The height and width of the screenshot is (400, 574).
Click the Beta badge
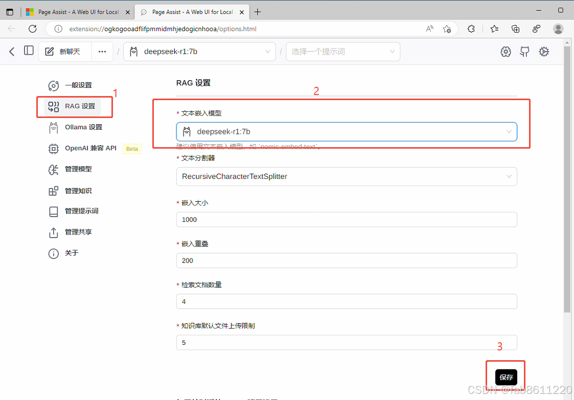(x=132, y=149)
